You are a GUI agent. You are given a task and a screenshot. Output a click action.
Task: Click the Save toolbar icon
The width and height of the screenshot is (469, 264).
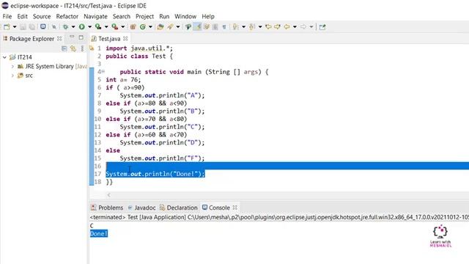pos(23,27)
